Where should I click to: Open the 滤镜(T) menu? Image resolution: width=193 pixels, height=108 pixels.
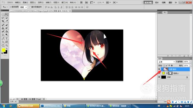(48, 2)
